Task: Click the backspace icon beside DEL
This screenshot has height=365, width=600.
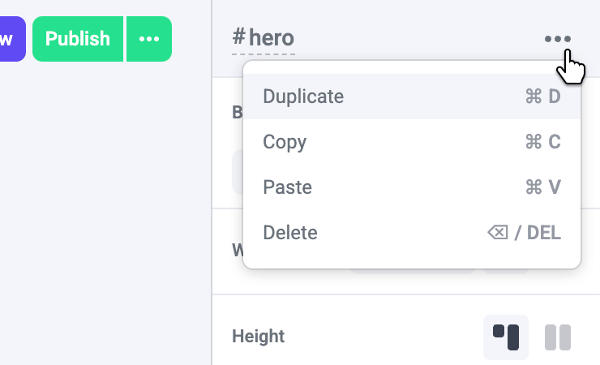Action: 497,233
